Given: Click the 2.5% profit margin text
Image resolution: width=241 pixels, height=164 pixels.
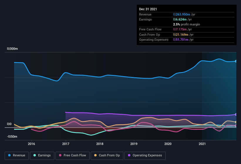Looking at the screenshot, I should (x=186, y=24).
